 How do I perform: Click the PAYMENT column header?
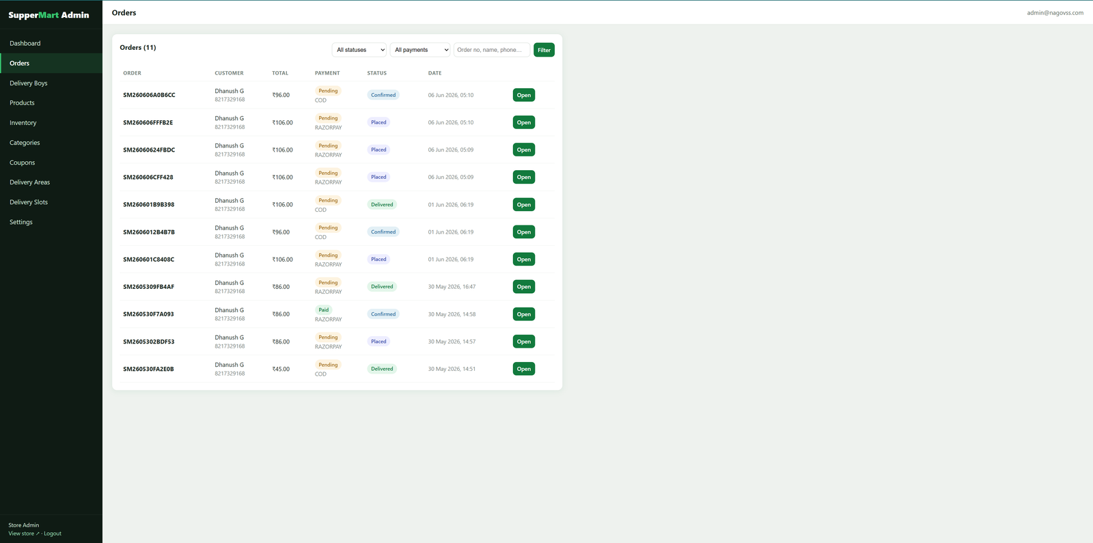[x=327, y=73]
